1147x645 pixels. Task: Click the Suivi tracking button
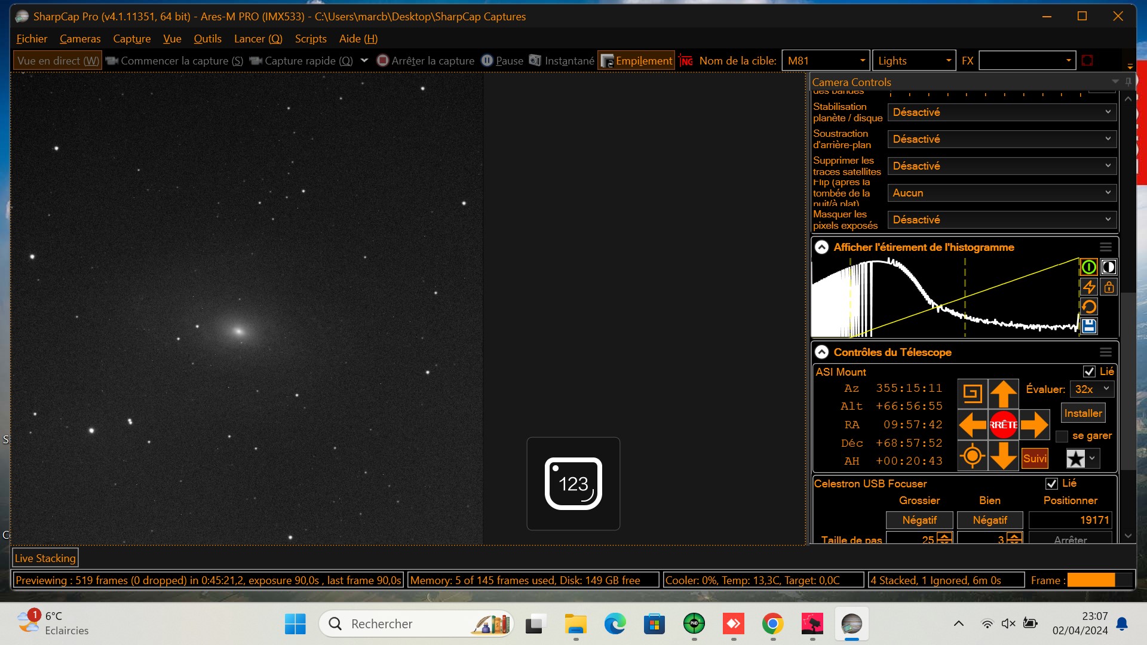pos(1035,459)
